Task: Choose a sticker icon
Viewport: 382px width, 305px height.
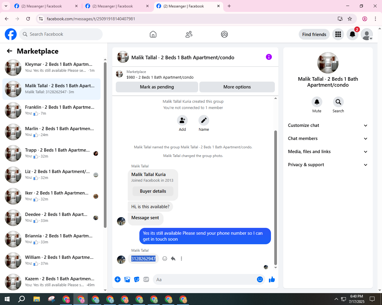Action: (x=137, y=279)
